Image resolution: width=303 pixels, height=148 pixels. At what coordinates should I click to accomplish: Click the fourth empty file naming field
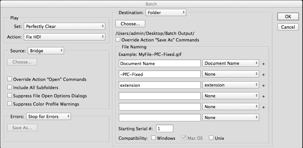click(x=160, y=96)
